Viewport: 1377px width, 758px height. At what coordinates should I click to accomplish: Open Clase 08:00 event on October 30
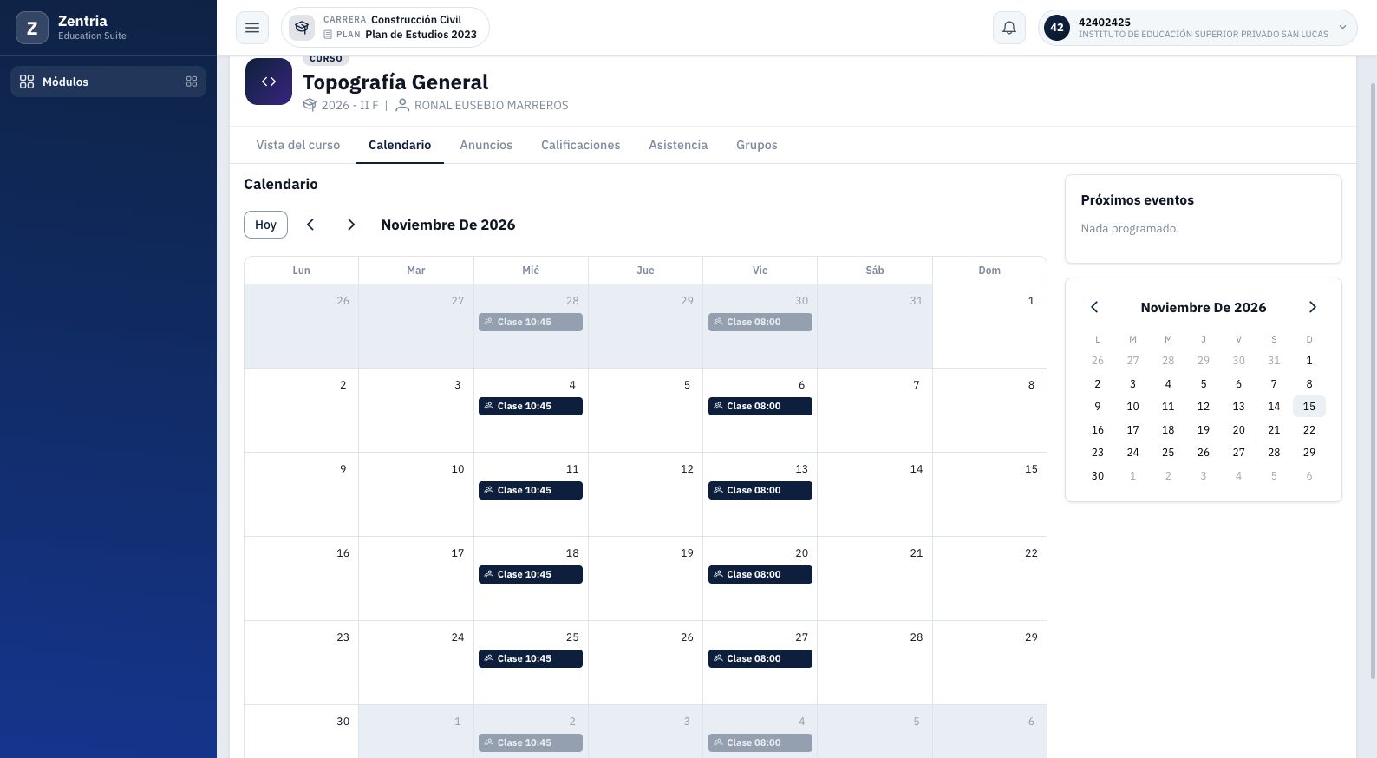[760, 322]
